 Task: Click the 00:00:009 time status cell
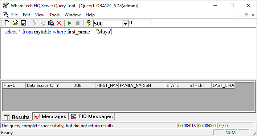(x=207, y=126)
